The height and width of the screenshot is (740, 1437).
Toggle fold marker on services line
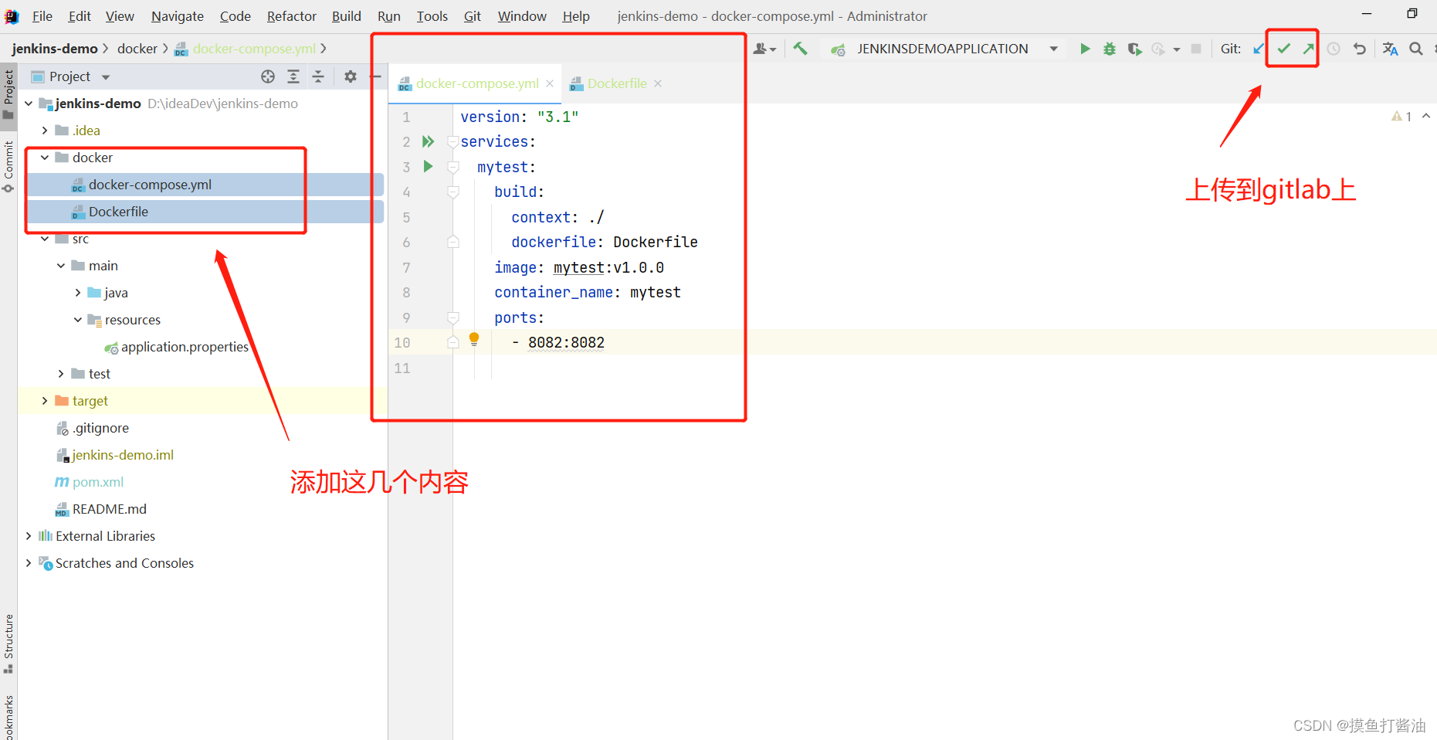453,142
